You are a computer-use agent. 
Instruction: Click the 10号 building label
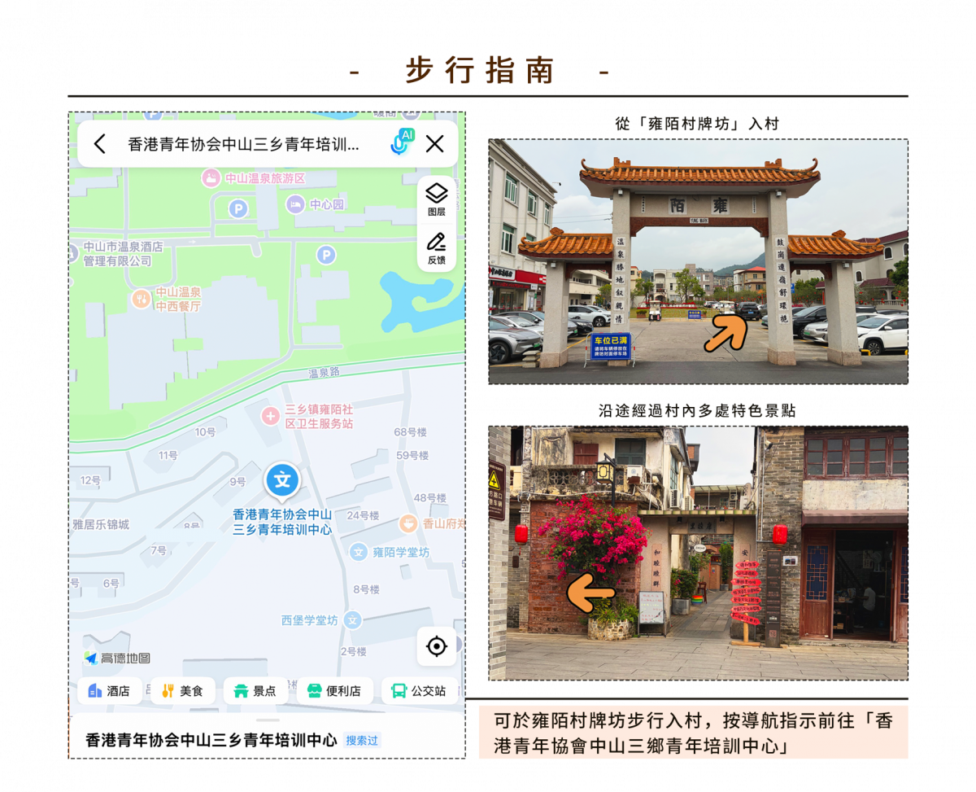coord(205,432)
